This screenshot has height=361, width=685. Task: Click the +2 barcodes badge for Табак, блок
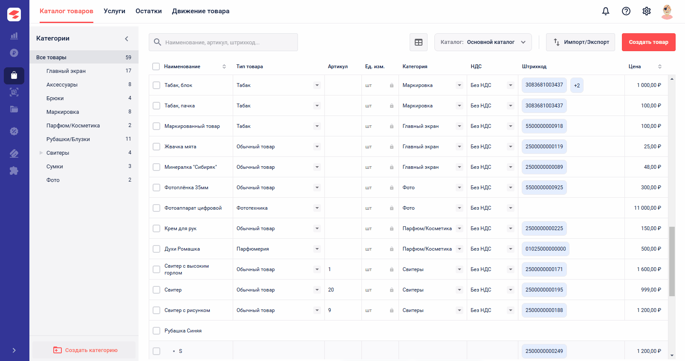pyautogui.click(x=577, y=85)
